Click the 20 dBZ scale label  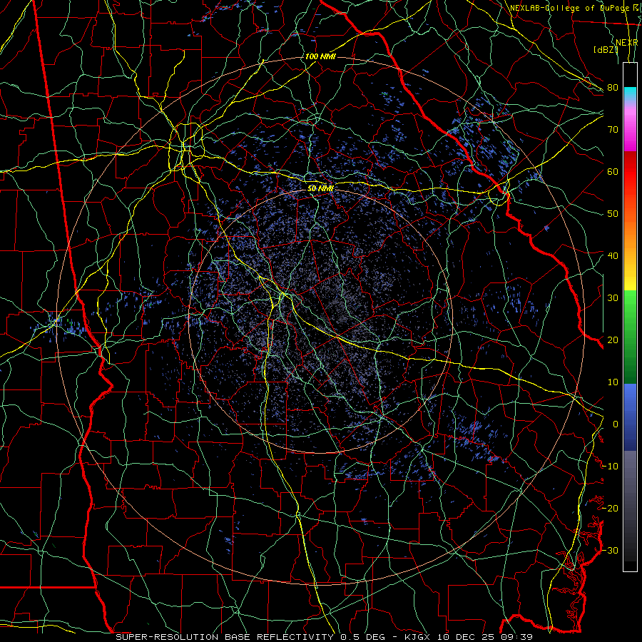click(x=613, y=340)
